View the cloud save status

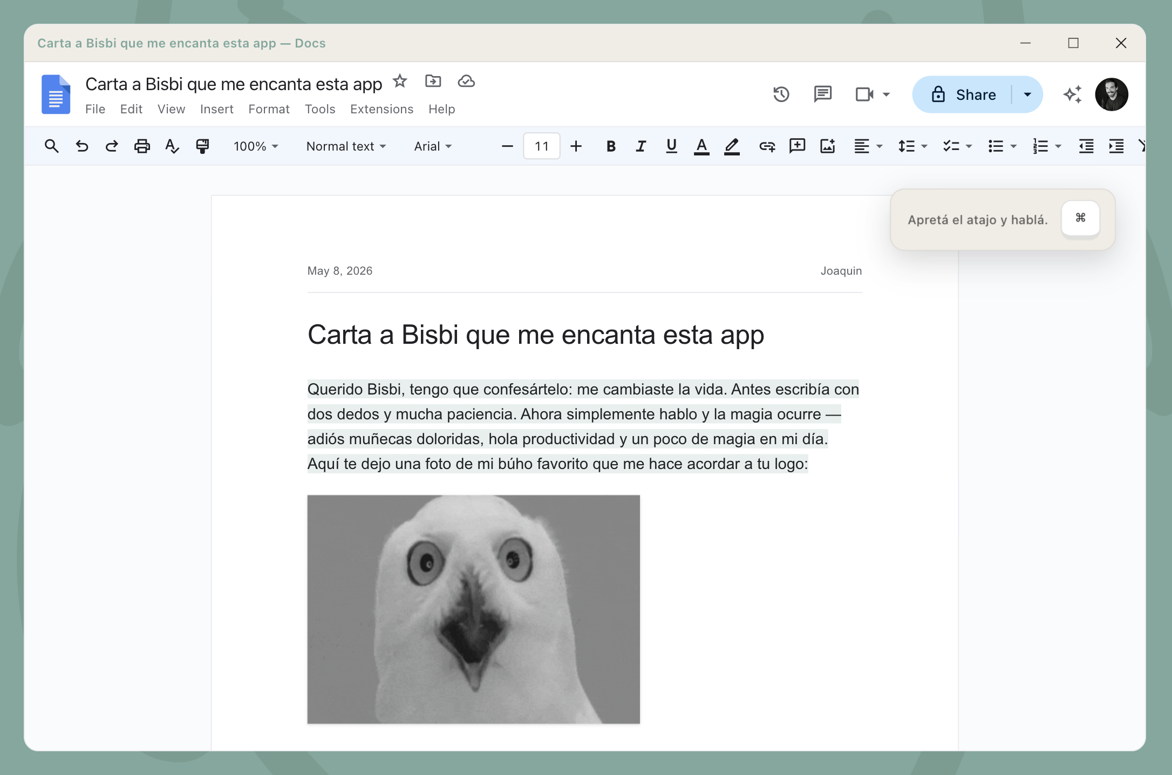(x=466, y=81)
